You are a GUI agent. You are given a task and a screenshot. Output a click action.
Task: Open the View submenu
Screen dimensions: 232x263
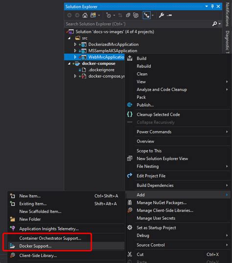click(178, 82)
